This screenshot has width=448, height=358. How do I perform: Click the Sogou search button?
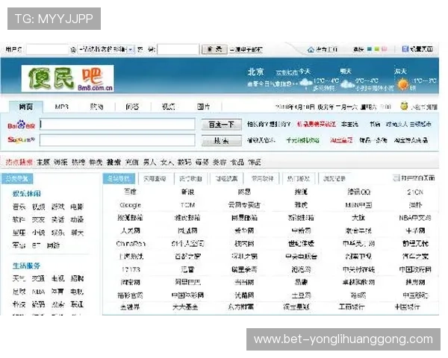tap(222, 140)
